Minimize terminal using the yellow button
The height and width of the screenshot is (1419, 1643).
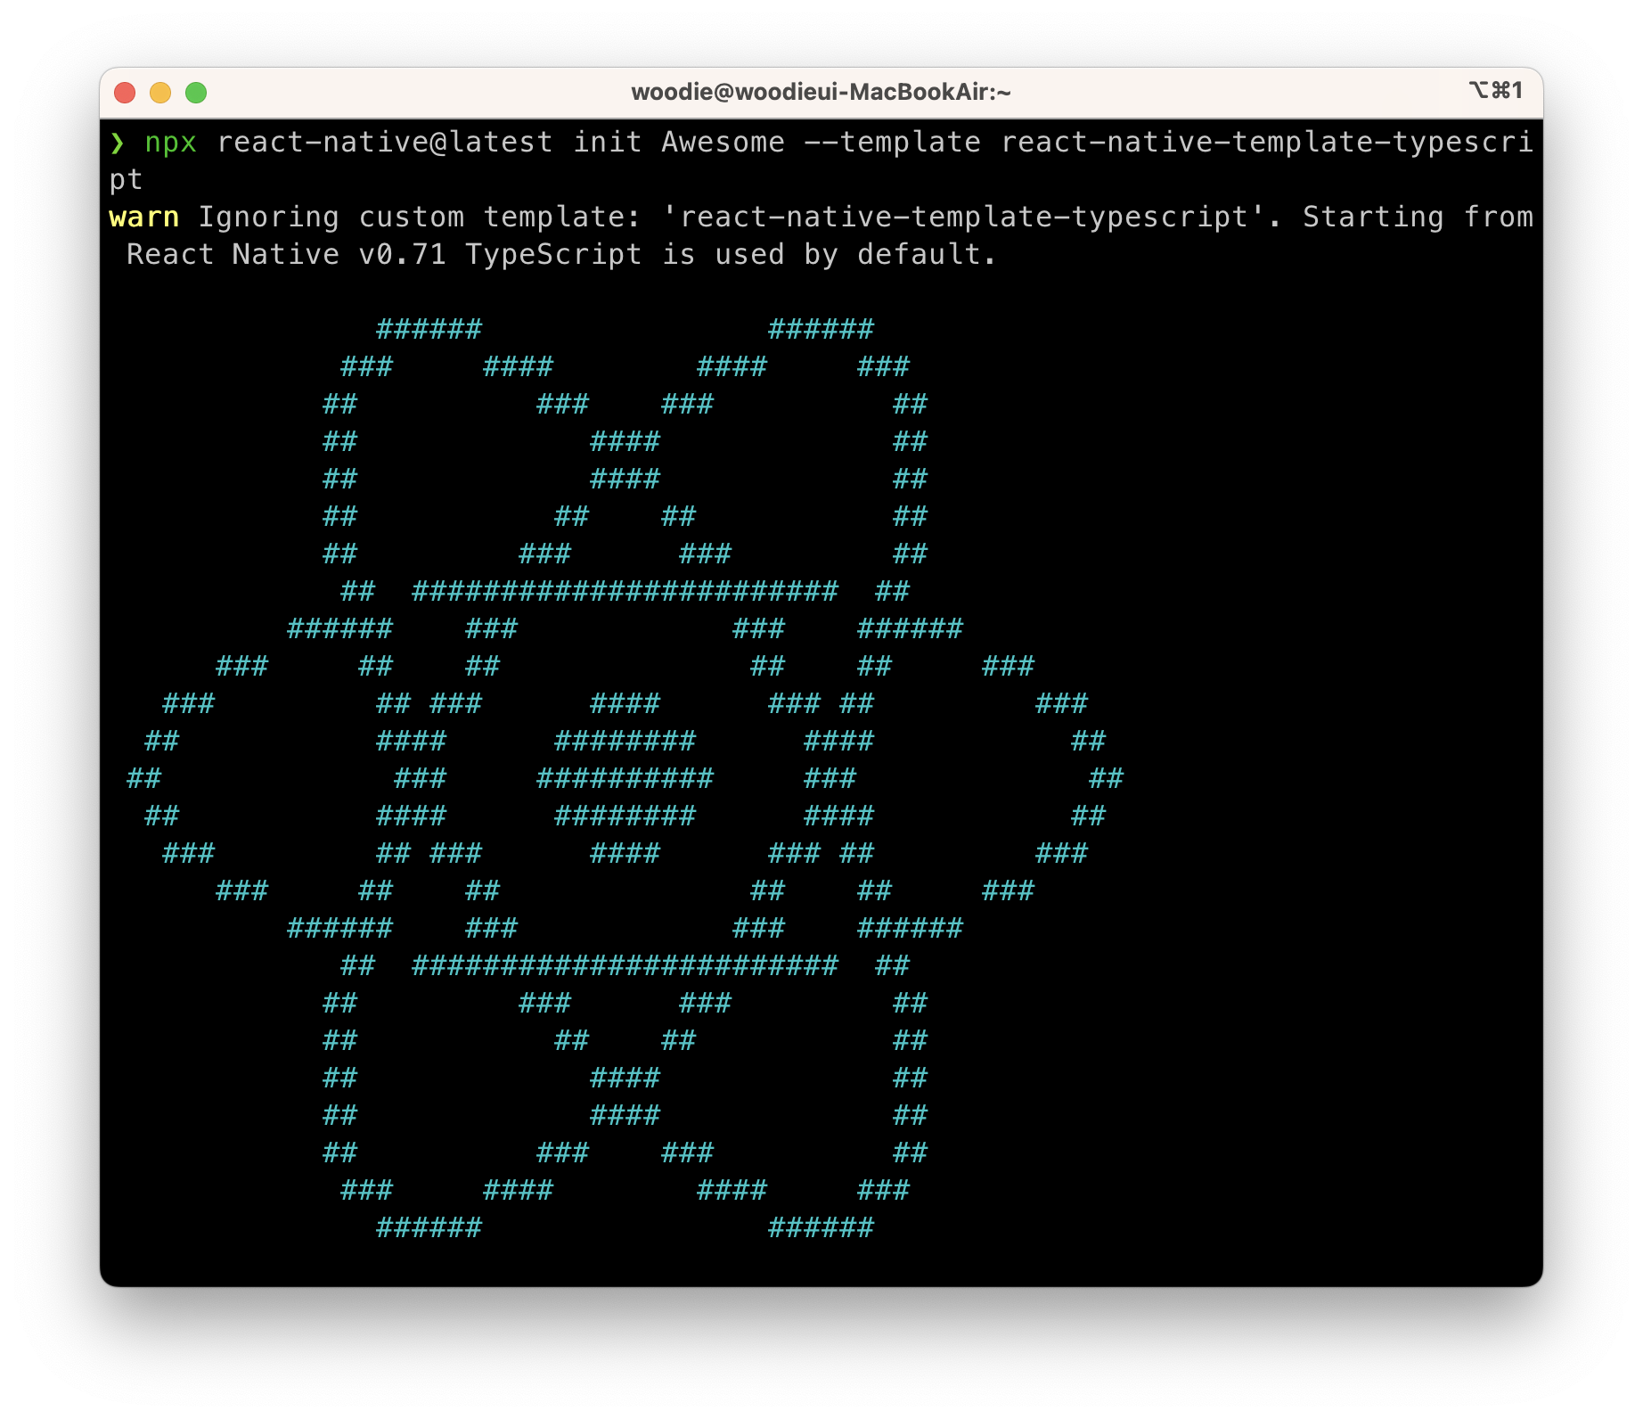(x=160, y=93)
